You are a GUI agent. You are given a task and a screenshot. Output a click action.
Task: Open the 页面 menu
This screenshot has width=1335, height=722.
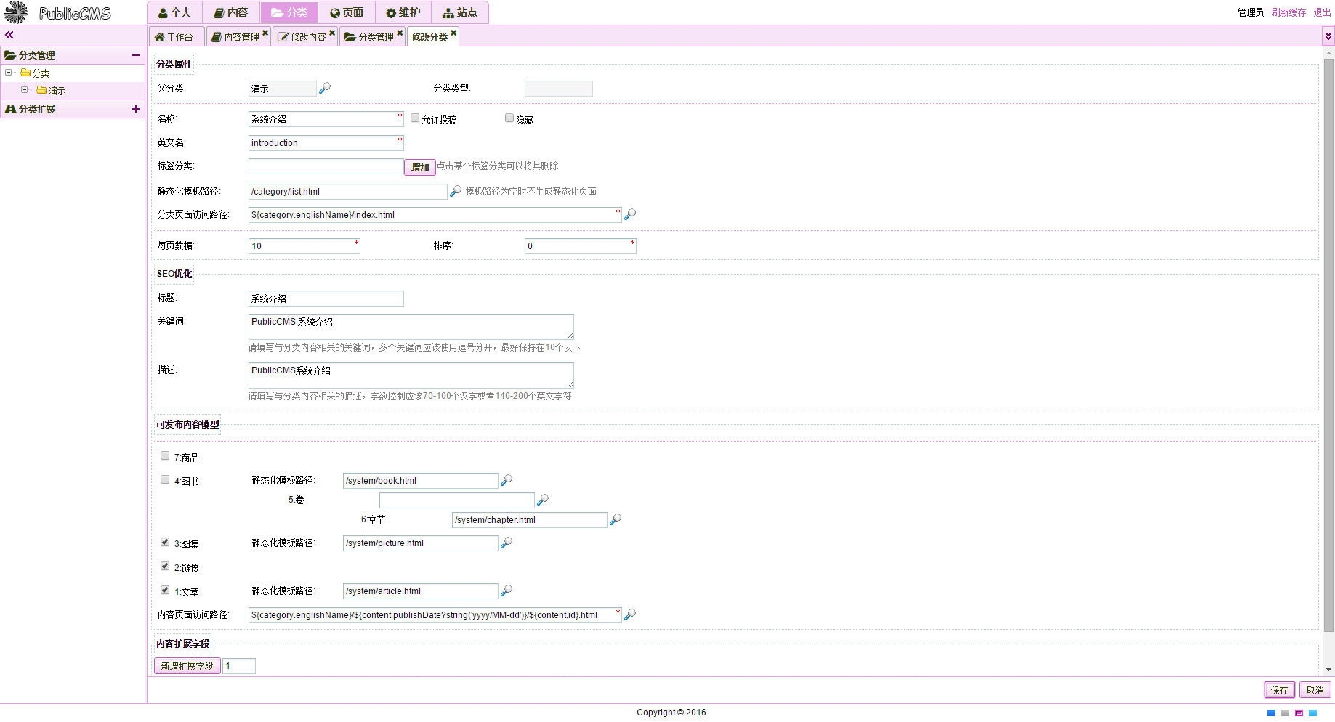(x=347, y=12)
